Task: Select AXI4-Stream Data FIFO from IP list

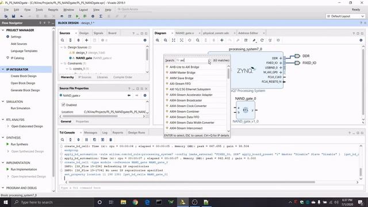Action: click(x=184, y=117)
